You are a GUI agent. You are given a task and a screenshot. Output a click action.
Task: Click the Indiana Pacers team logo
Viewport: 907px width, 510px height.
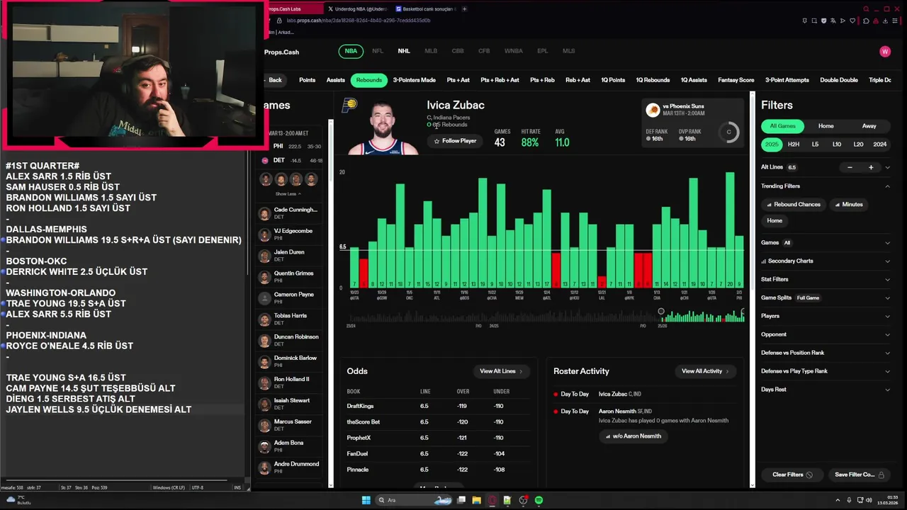(349, 106)
